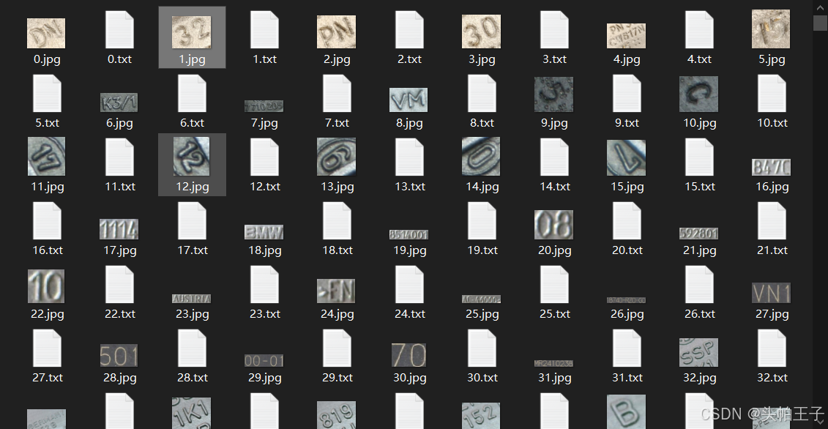The height and width of the screenshot is (429, 828).
Task: Select the 11.jpg image thumbnail
Action: 46,157
